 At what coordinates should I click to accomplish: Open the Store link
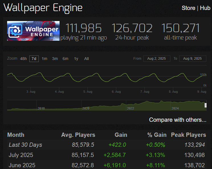pyautogui.click(x=188, y=8)
